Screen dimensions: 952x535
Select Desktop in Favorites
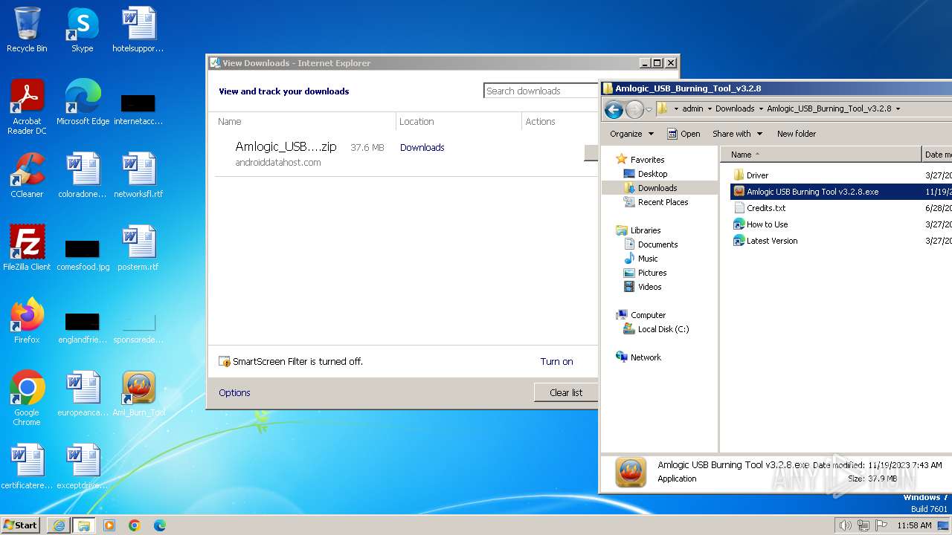644,174
